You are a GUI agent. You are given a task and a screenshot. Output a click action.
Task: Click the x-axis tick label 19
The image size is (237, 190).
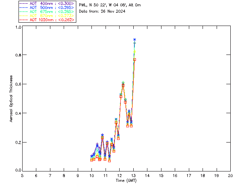tap(217, 176)
